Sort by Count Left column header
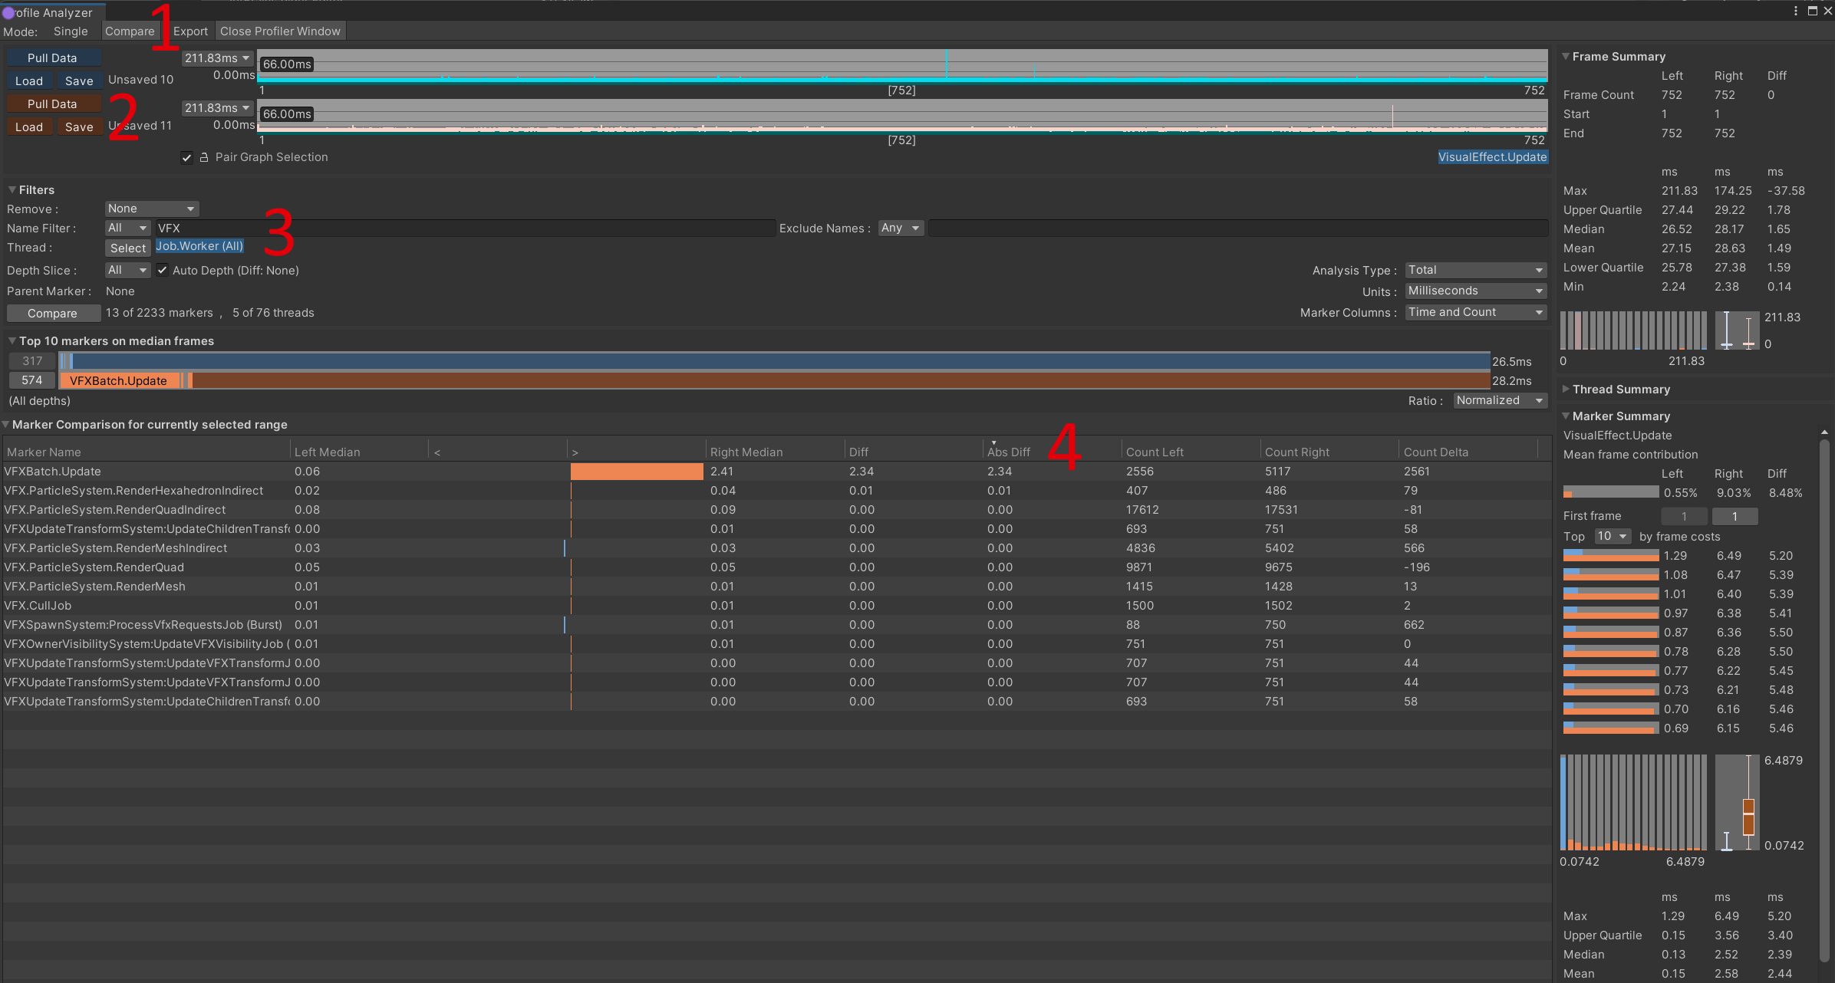 pyautogui.click(x=1191, y=452)
